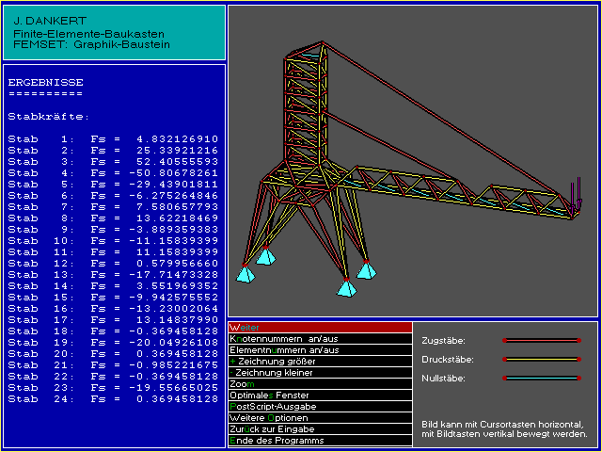Choose the Zoom menu entry
Viewport: 602px width, 452px height.
(320, 384)
